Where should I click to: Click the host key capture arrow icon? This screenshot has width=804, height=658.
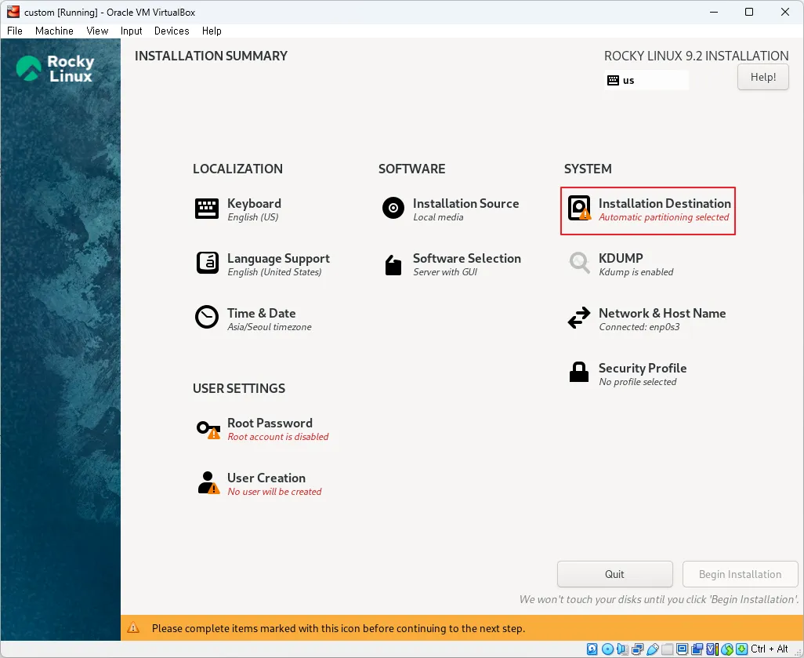[x=741, y=649]
